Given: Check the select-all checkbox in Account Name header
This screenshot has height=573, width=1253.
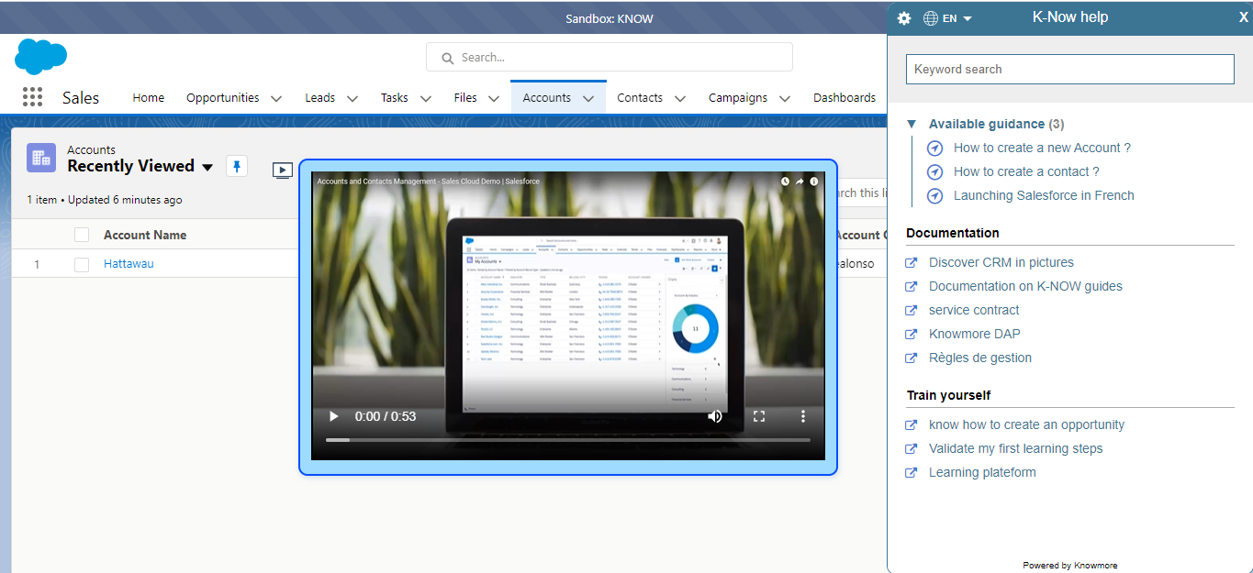Looking at the screenshot, I should coord(81,234).
